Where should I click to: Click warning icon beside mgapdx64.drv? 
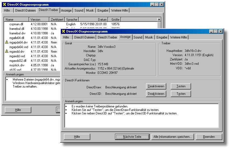pos(7,42)
